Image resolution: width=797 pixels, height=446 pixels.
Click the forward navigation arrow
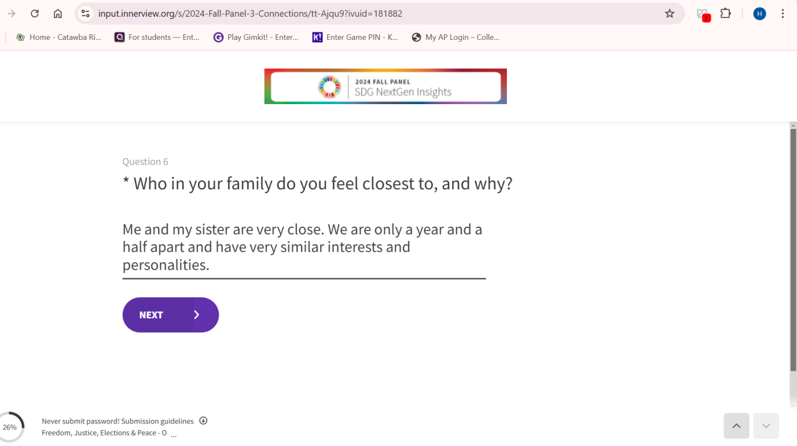click(11, 14)
